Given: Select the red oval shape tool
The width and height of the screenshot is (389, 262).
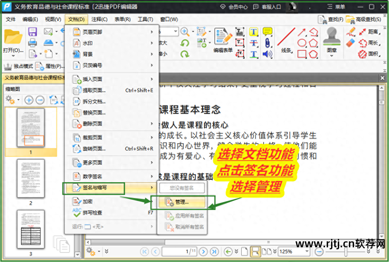Looking at the screenshot, I should click(302, 43).
